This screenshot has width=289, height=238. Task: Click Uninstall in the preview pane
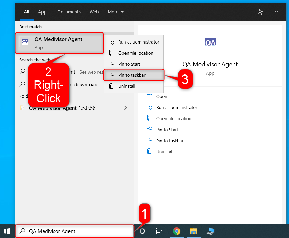point(165,152)
